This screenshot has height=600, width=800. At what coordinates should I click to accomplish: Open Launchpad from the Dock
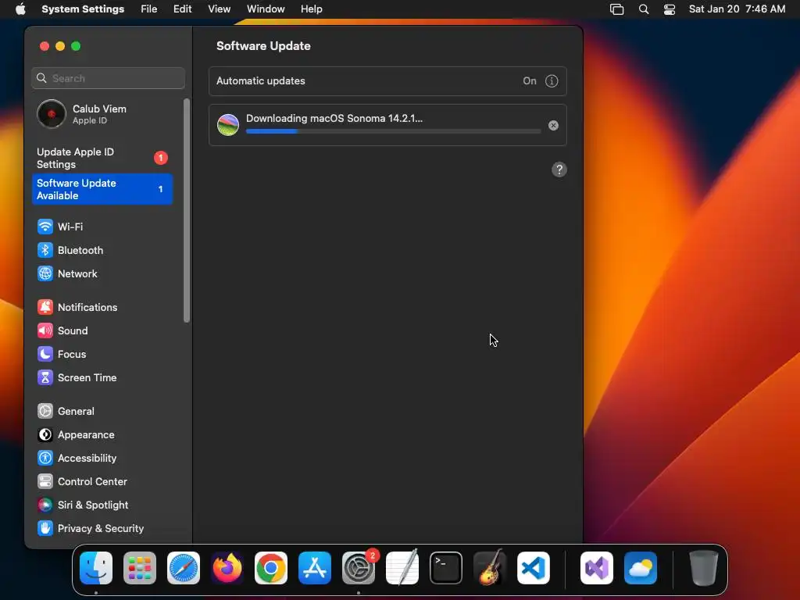(x=140, y=568)
